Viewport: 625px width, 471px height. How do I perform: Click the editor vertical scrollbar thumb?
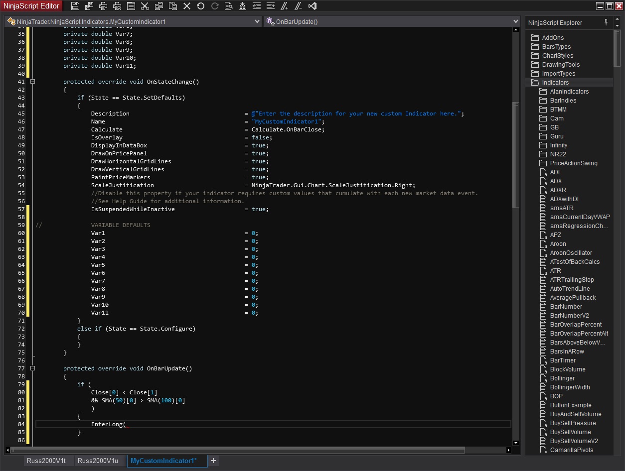(x=516, y=155)
